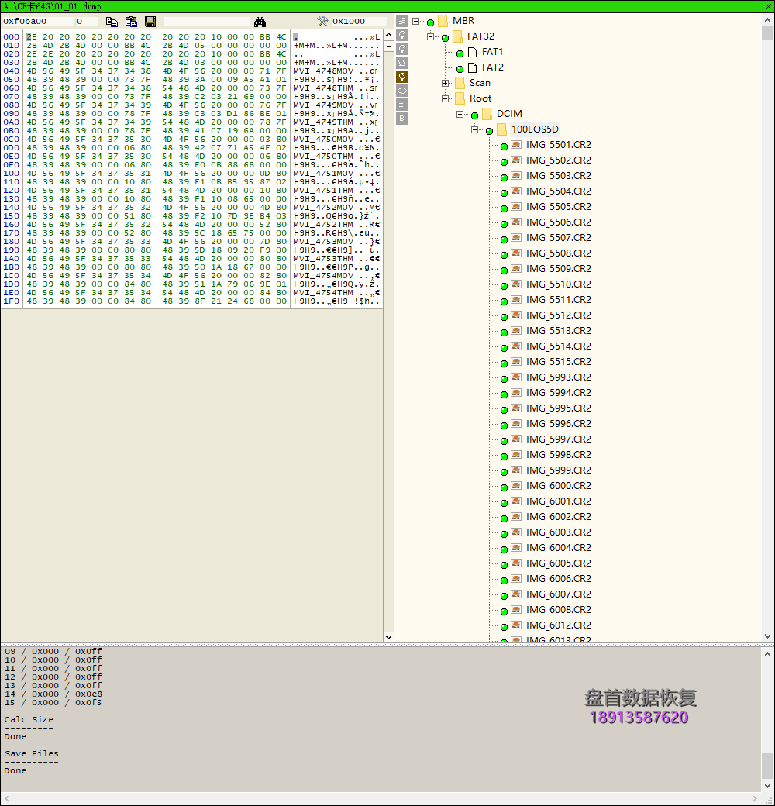Select IMG_5999.CR2 in the tree
This screenshot has height=806, width=775.
point(559,470)
